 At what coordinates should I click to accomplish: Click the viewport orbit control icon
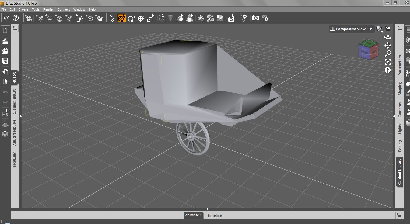[388, 37]
